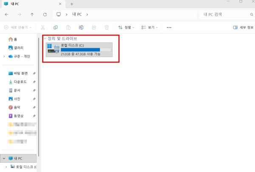Open 음악 in quick access
255x172 pixels.
pyautogui.click(x=14, y=107)
